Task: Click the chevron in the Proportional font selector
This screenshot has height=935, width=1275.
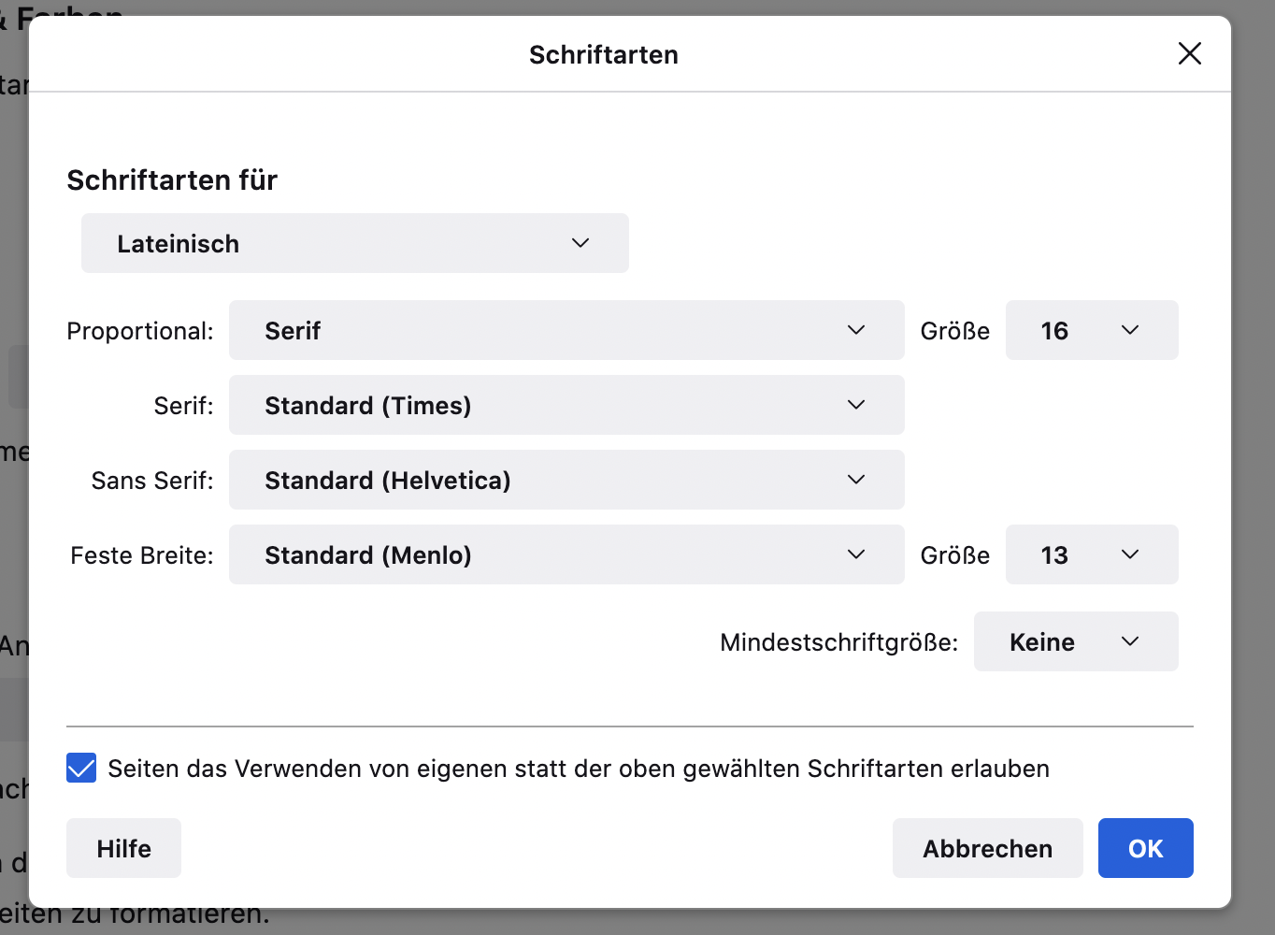Action: coord(856,330)
